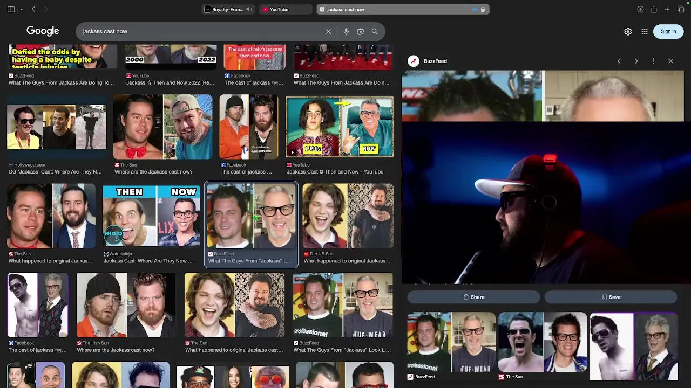This screenshot has width=691, height=388.
Task: Mute the Royalty-Free tab audio icon
Action: [x=249, y=9]
